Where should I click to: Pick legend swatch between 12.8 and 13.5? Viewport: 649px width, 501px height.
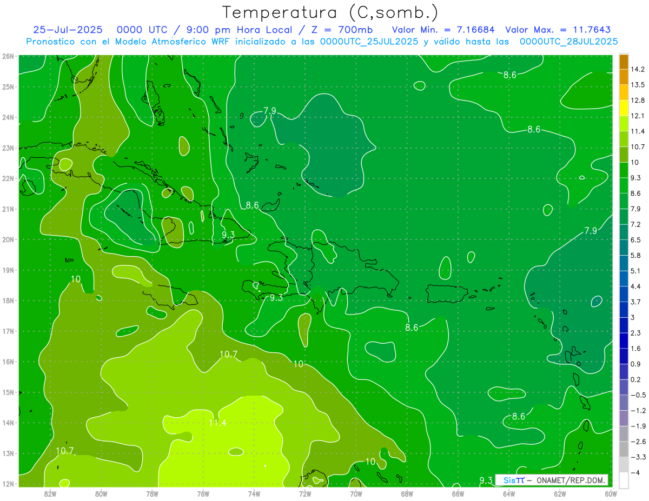pyautogui.click(x=624, y=92)
